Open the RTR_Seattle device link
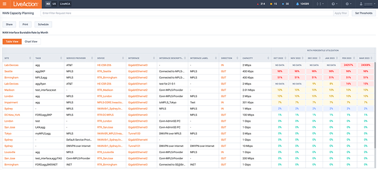 tap(104, 71)
